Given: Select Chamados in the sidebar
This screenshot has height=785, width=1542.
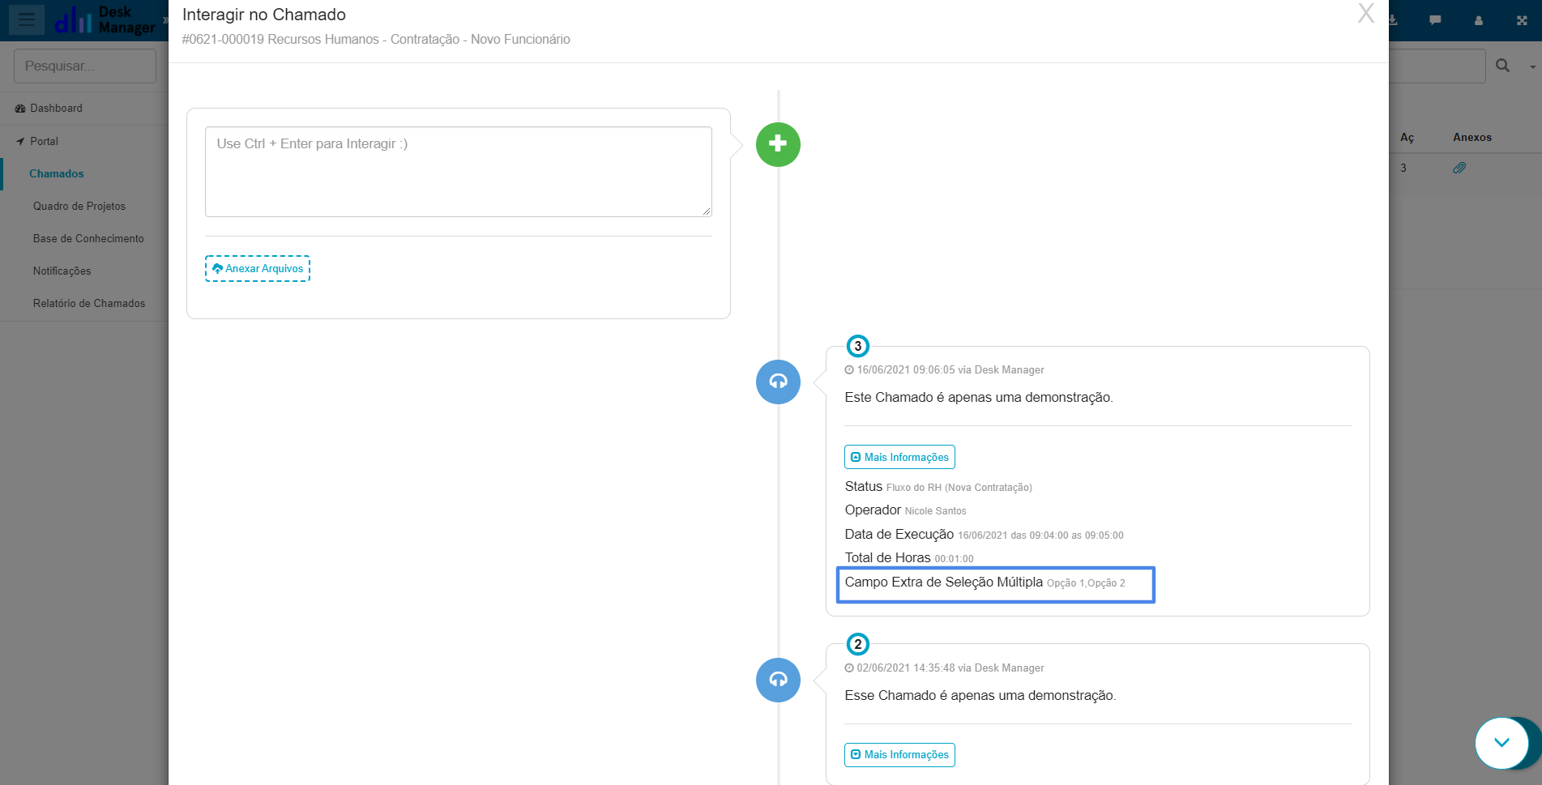Looking at the screenshot, I should [57, 173].
